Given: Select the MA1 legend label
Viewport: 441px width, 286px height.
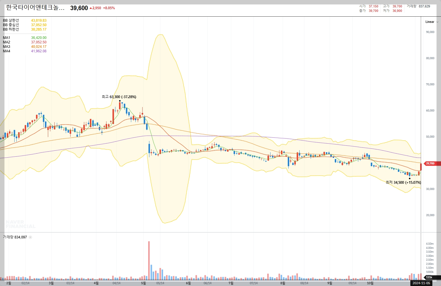Looking at the screenshot, I should coord(7,38).
